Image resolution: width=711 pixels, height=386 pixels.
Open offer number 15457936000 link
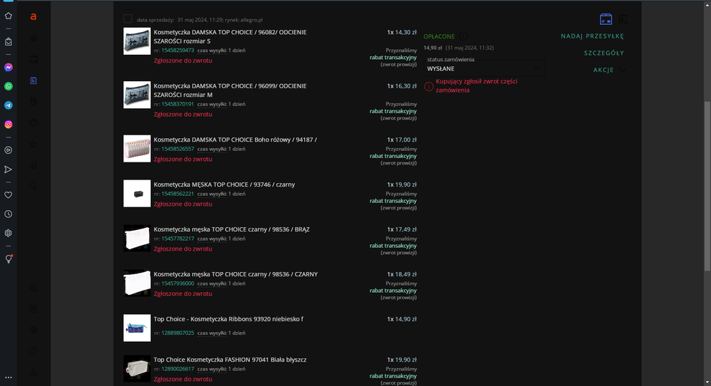(178, 283)
